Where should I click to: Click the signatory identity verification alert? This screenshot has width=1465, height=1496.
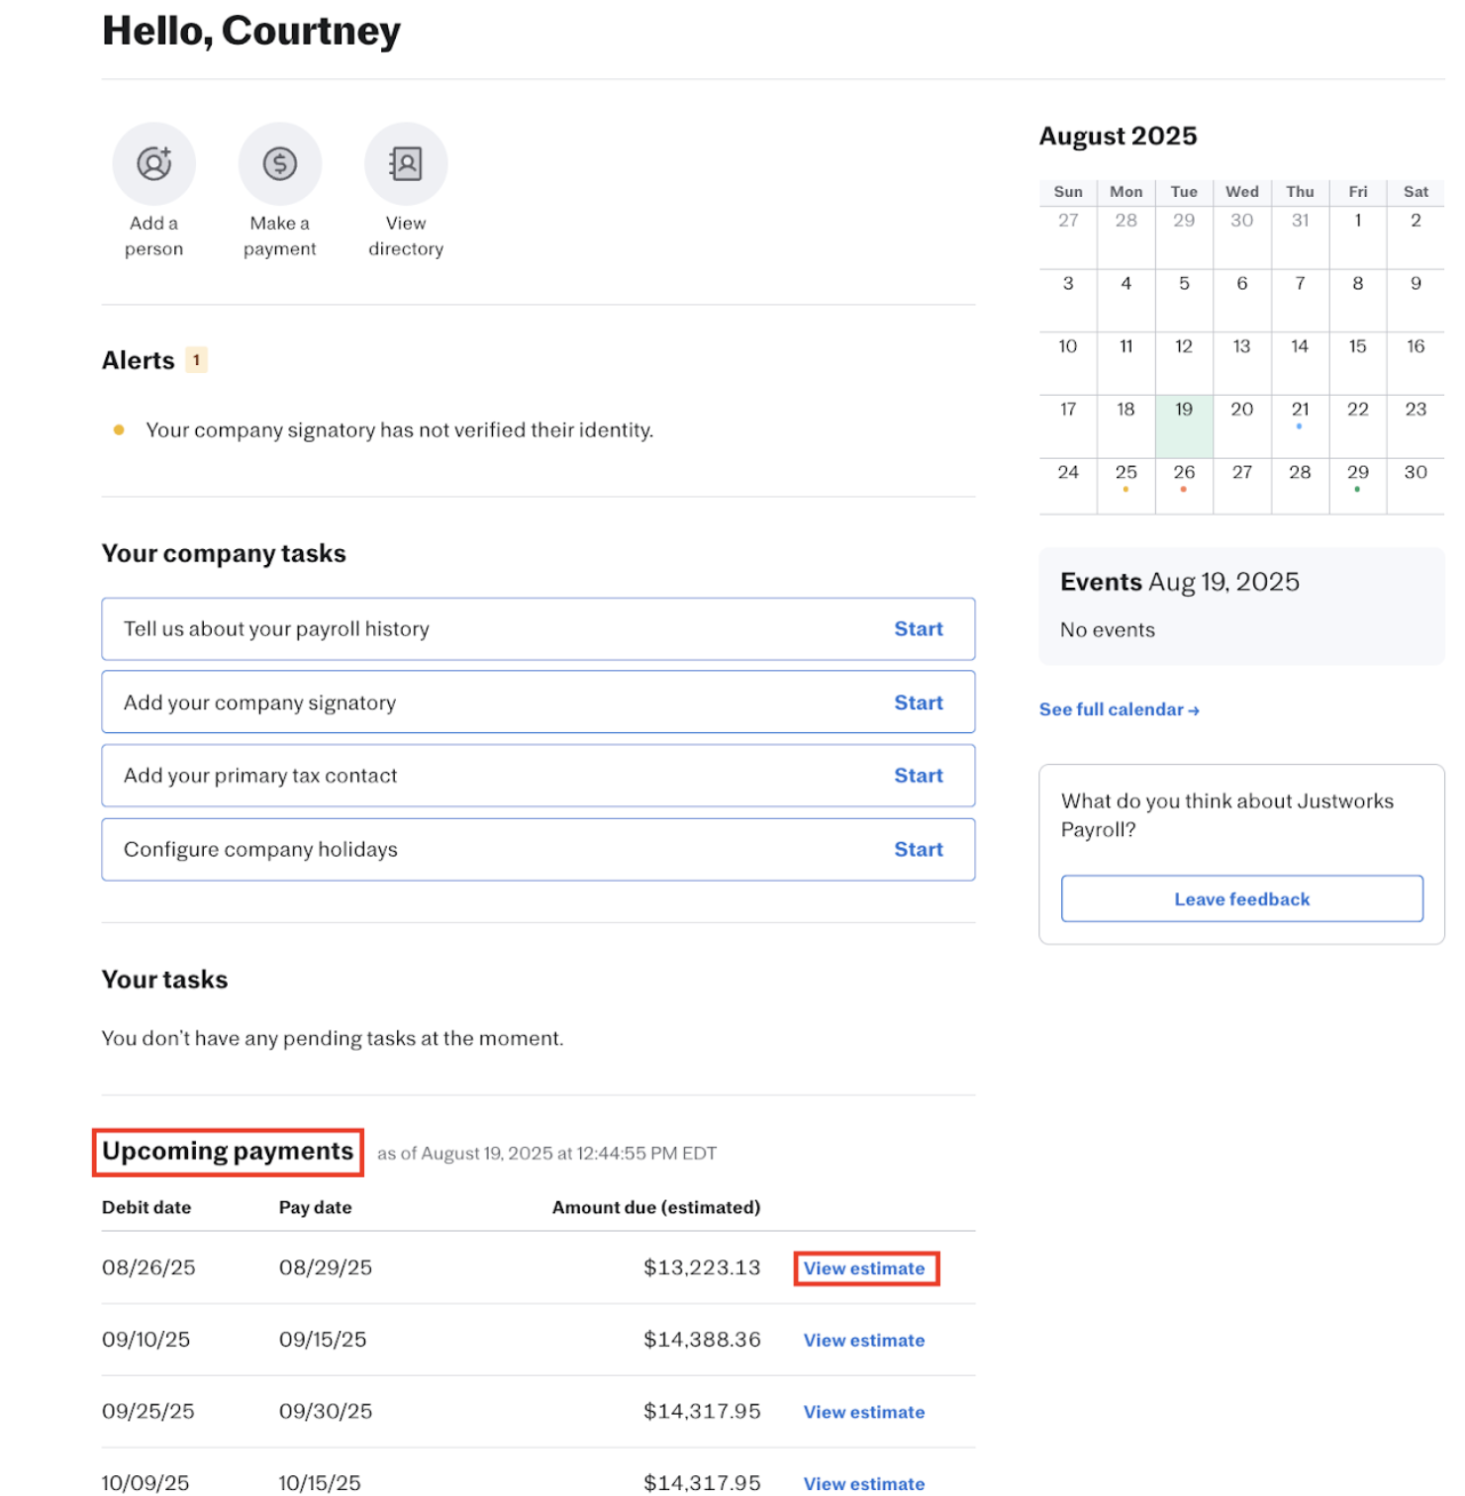click(x=399, y=430)
